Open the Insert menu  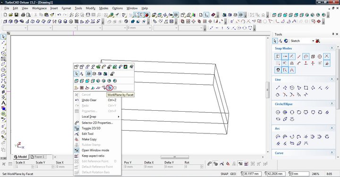click(x=54, y=8)
